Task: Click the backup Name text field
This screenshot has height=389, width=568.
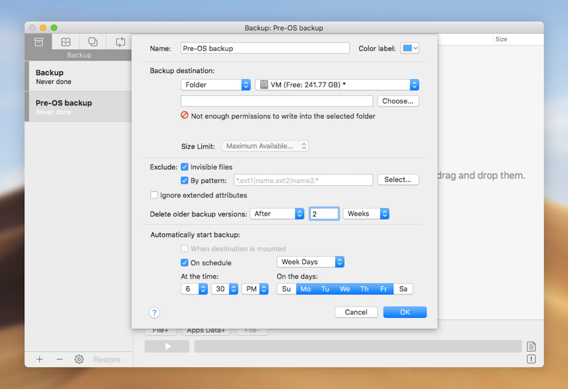Action: (265, 48)
